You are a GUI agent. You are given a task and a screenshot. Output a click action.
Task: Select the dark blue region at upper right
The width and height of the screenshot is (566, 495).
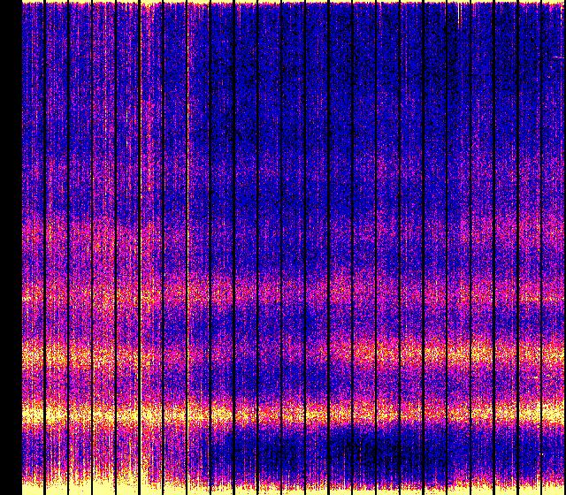click(x=460, y=80)
